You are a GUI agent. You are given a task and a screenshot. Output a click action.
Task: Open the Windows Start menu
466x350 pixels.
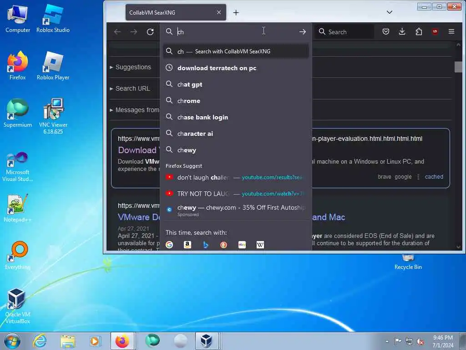(x=12, y=341)
